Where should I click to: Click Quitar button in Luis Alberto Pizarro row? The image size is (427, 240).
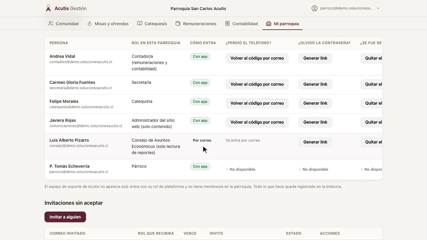371,142
